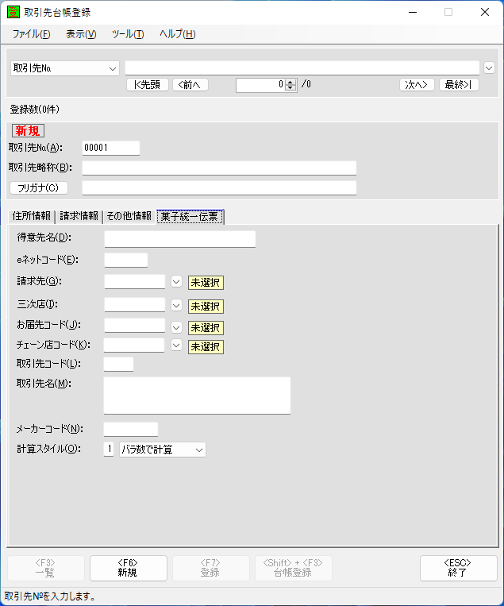Click the eネットコード(E) input field

pyautogui.click(x=126, y=260)
